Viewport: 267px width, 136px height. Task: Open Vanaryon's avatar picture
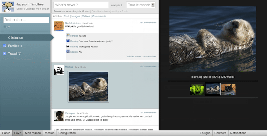59,116
